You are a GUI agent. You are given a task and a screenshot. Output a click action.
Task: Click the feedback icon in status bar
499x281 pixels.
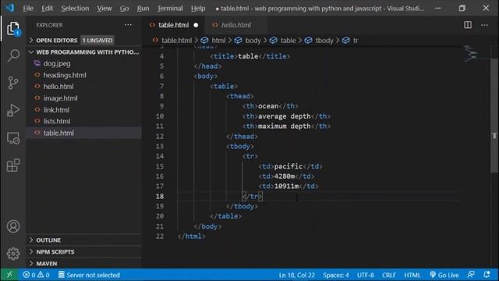[x=471, y=275]
